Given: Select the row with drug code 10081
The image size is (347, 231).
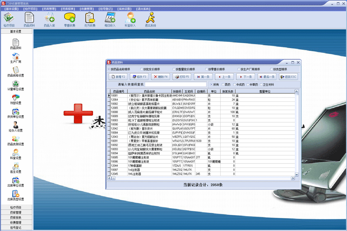Looking at the screenshot, I should (201, 95).
